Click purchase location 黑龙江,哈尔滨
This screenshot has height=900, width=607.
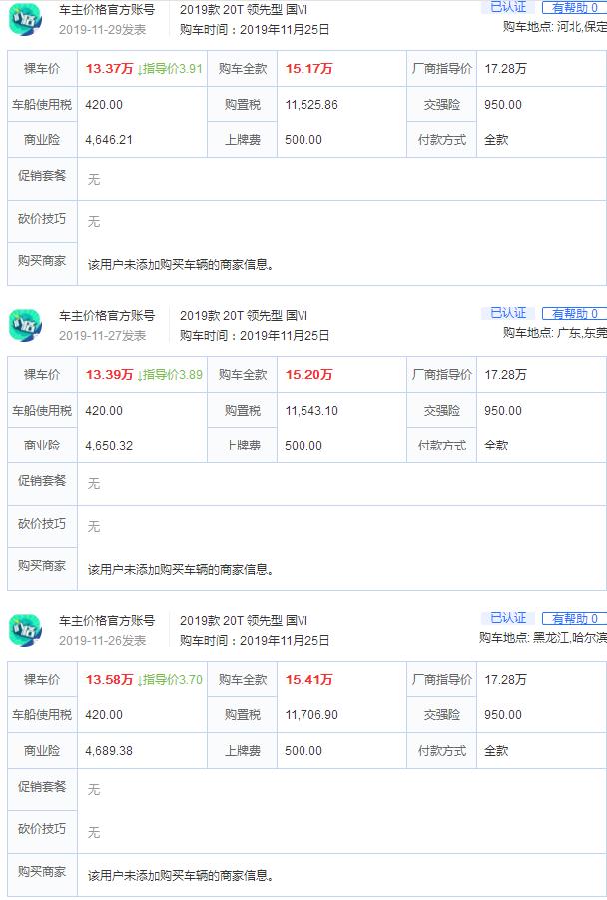(x=570, y=637)
